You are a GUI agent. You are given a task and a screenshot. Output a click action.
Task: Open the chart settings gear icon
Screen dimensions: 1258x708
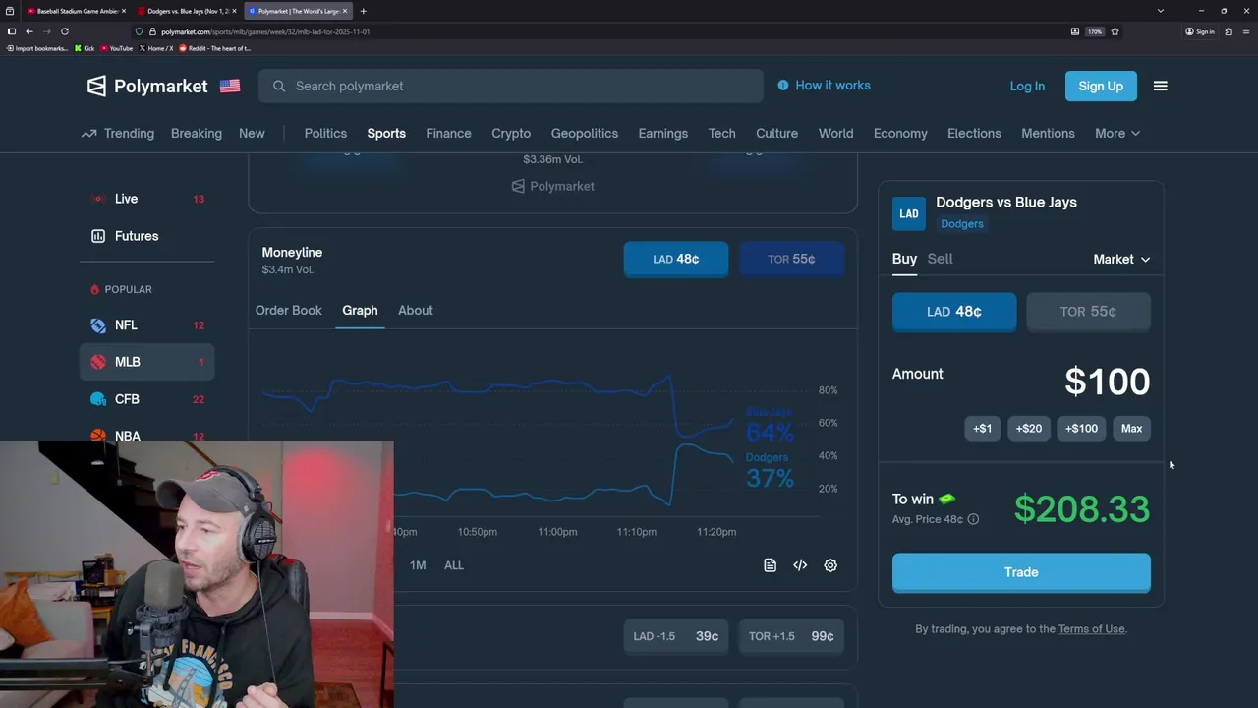(830, 565)
